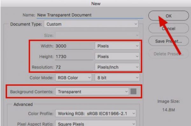Click the Resolution label
Viewport: 191px width, 126px height.
point(43,67)
